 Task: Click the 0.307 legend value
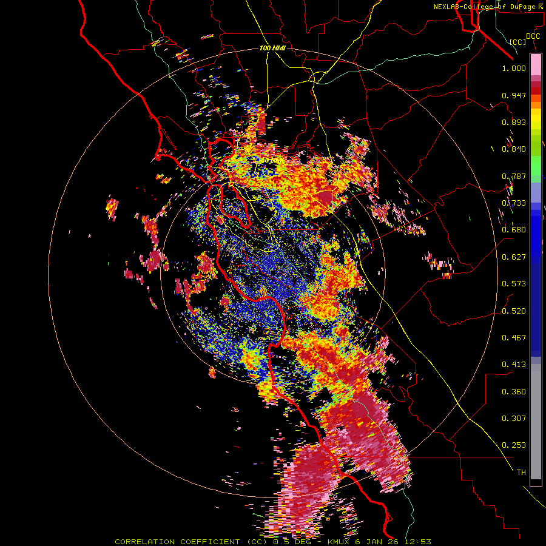[514, 419]
